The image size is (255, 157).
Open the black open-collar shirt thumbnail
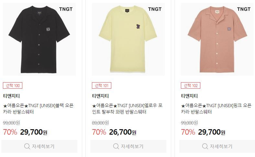click(39, 39)
